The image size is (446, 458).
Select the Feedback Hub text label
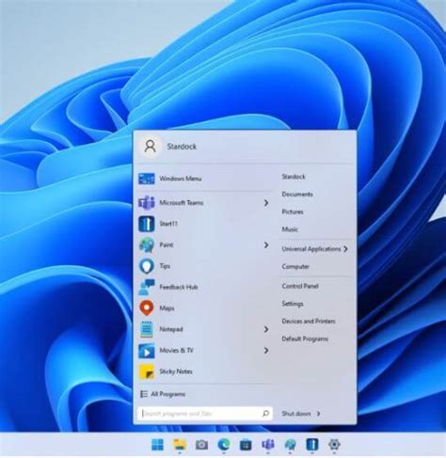179,287
